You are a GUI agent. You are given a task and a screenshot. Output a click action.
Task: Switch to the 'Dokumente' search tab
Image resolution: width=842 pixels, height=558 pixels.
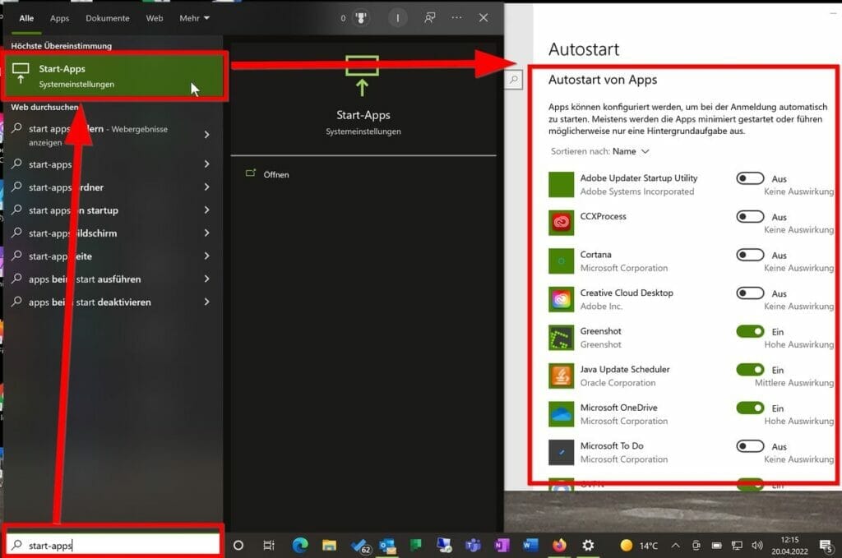108,18
